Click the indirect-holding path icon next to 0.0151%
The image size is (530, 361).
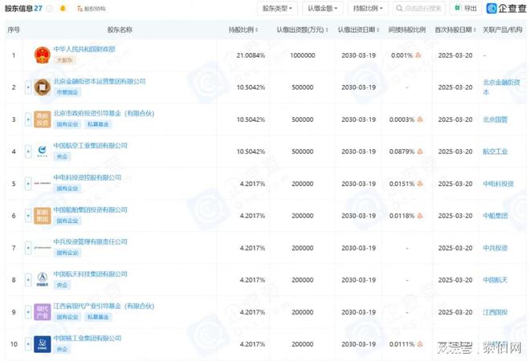[420, 184]
